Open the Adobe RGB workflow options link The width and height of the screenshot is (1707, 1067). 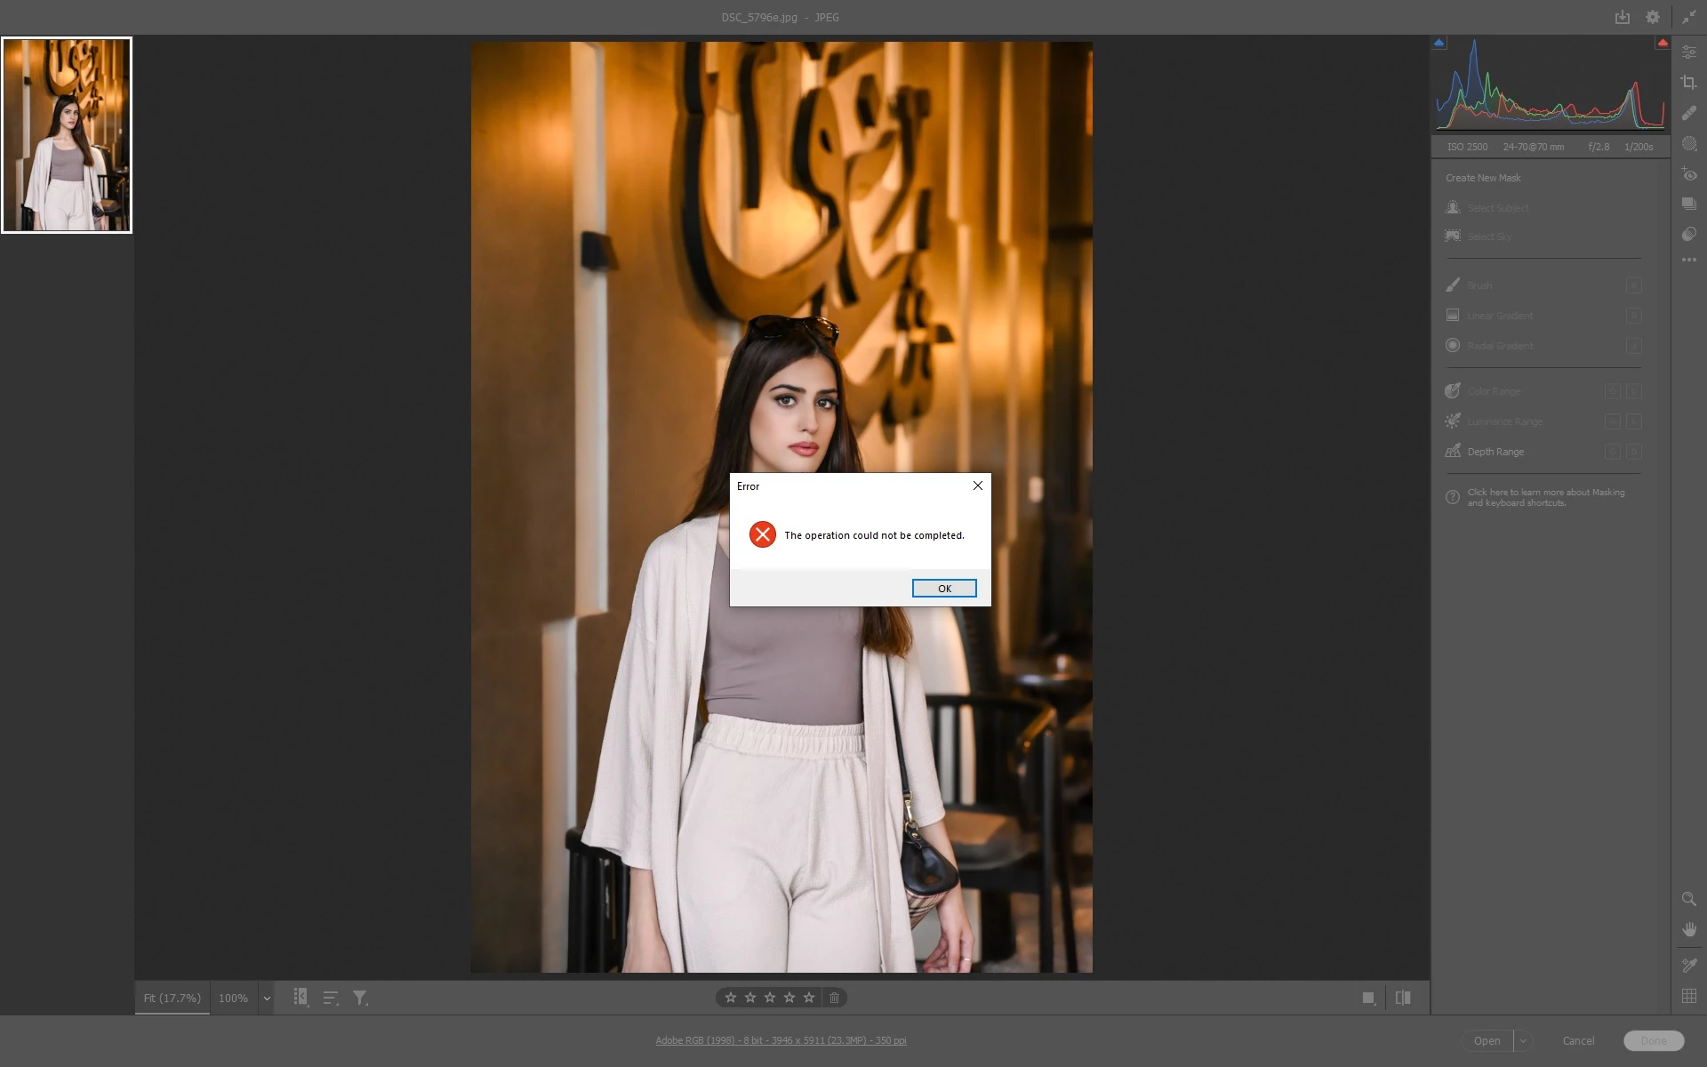click(781, 1040)
